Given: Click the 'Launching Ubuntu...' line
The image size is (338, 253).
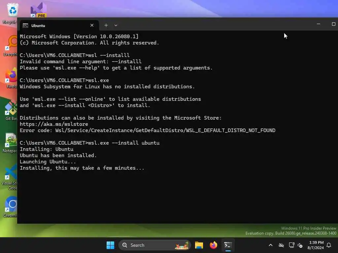Looking at the screenshot, I should pyautogui.click(x=48, y=161).
